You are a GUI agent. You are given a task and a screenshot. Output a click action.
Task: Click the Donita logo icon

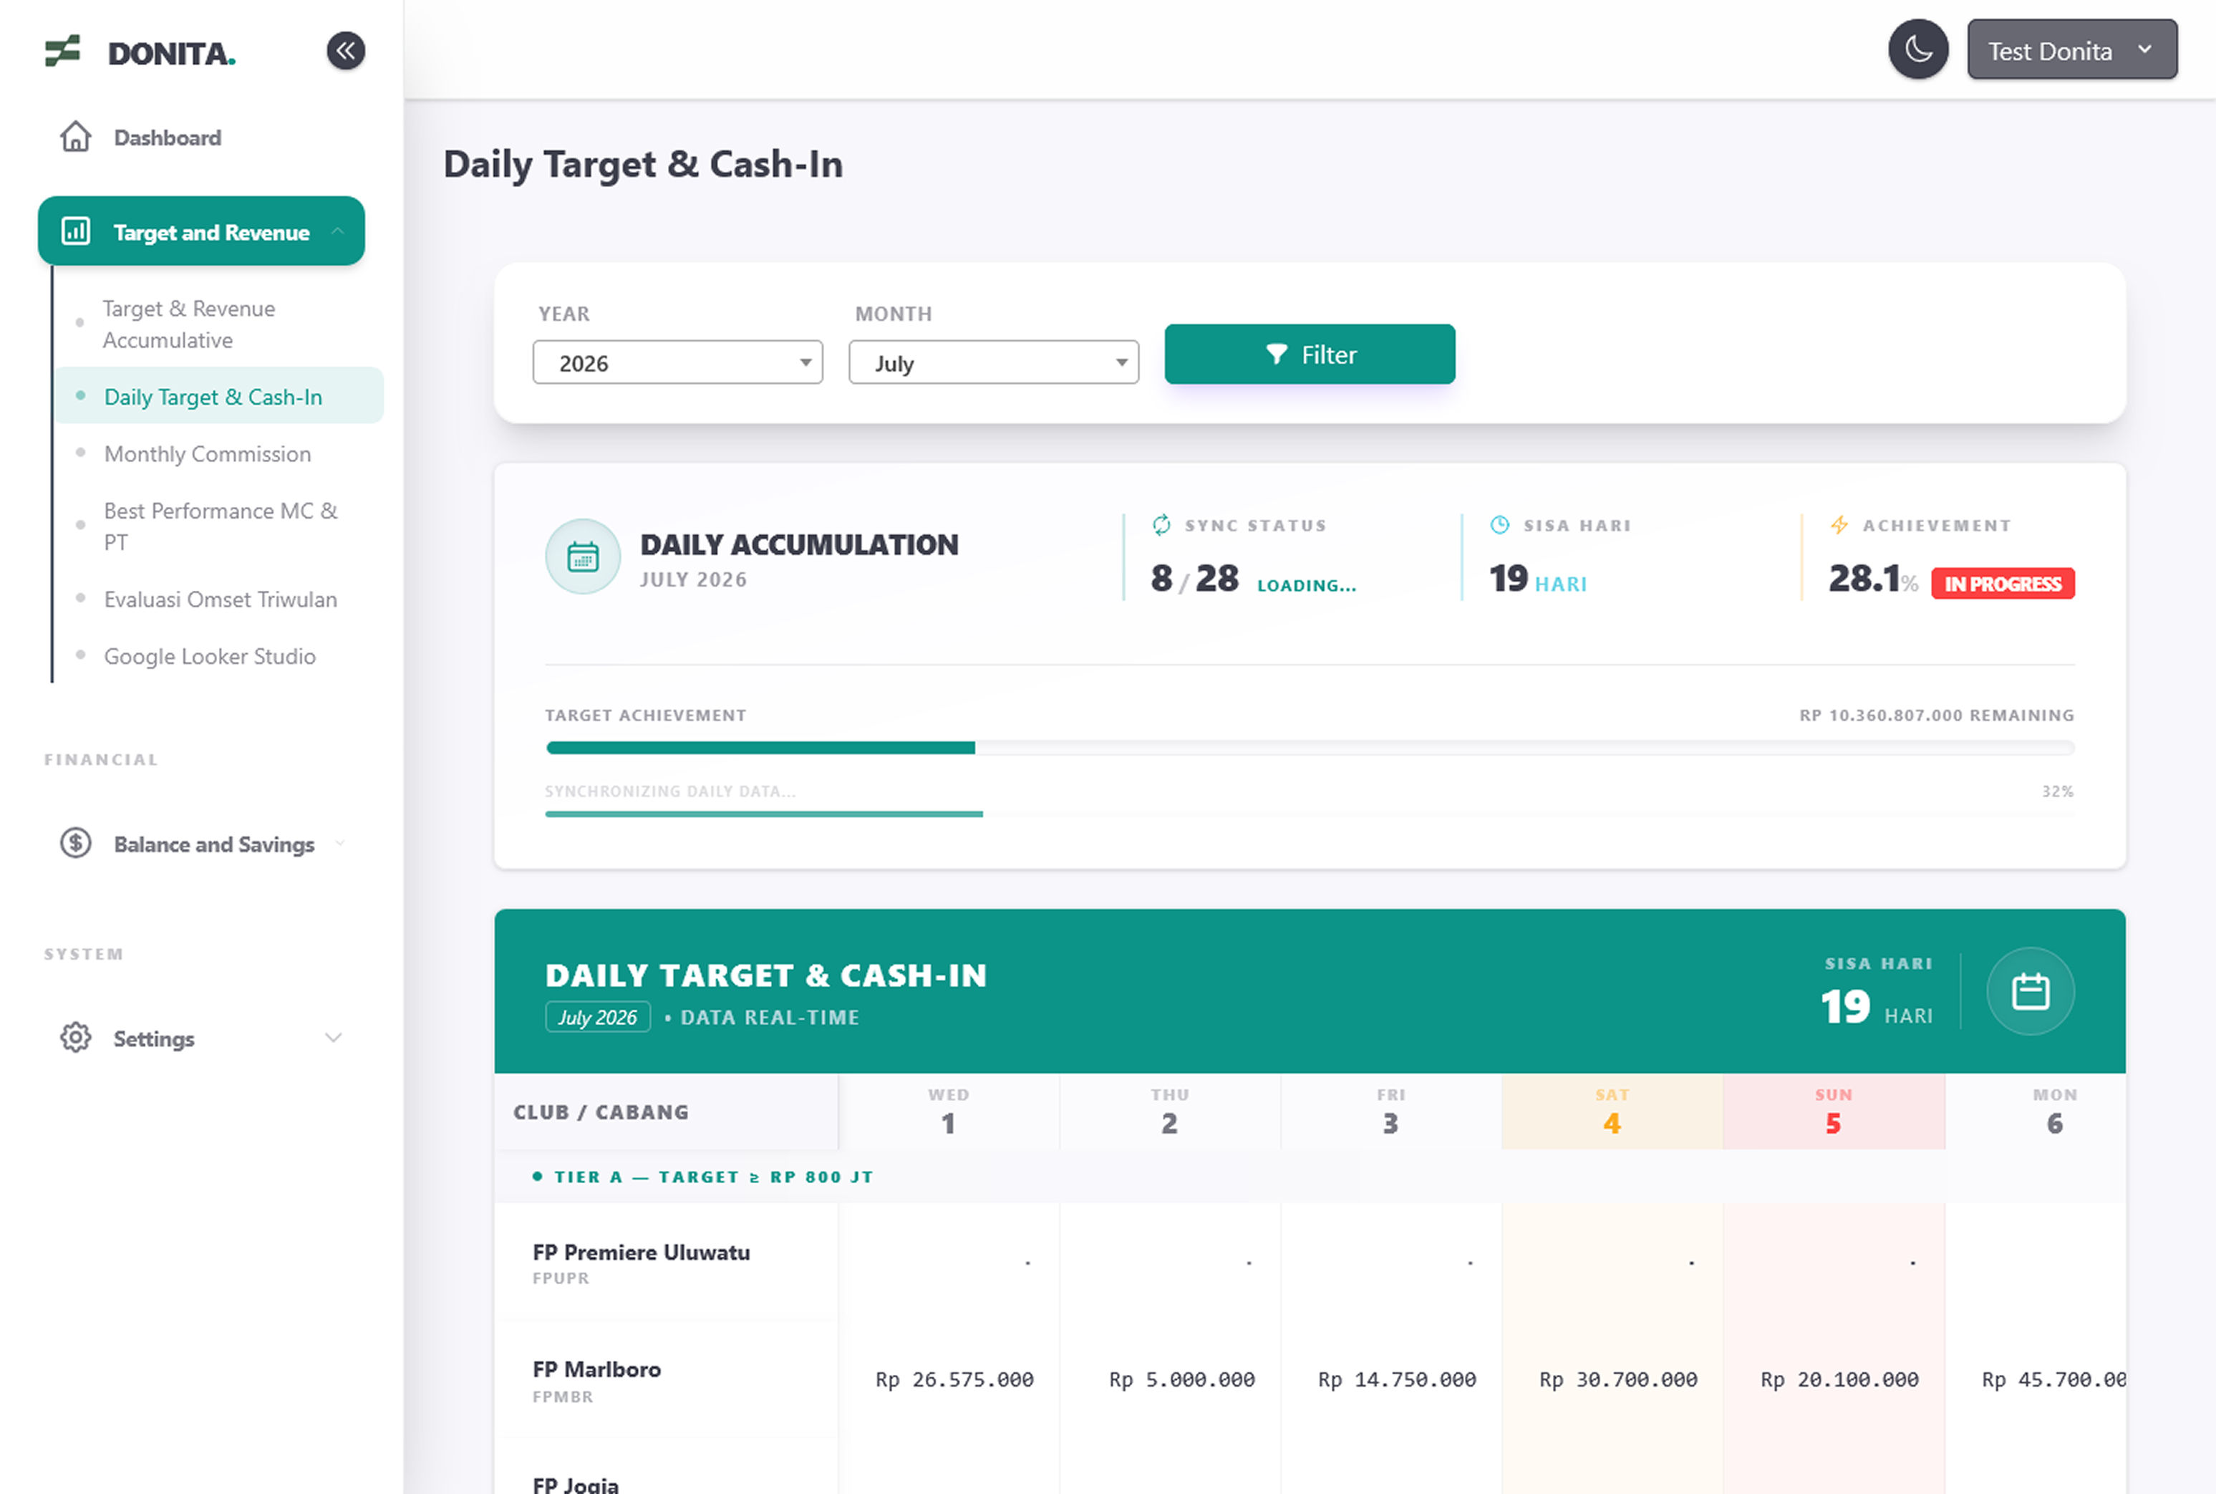(63, 51)
